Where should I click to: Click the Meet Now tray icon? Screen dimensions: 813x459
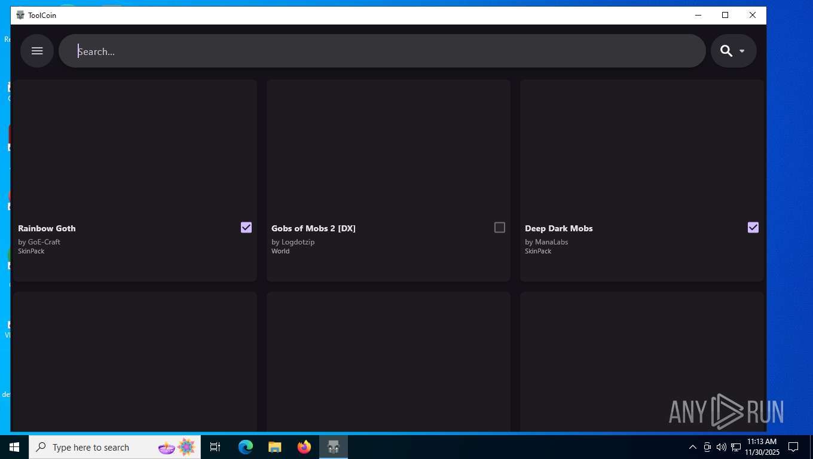(x=707, y=447)
